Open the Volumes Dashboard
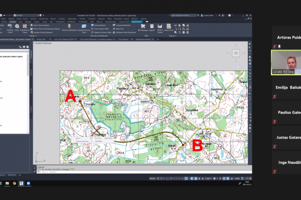 69,27
